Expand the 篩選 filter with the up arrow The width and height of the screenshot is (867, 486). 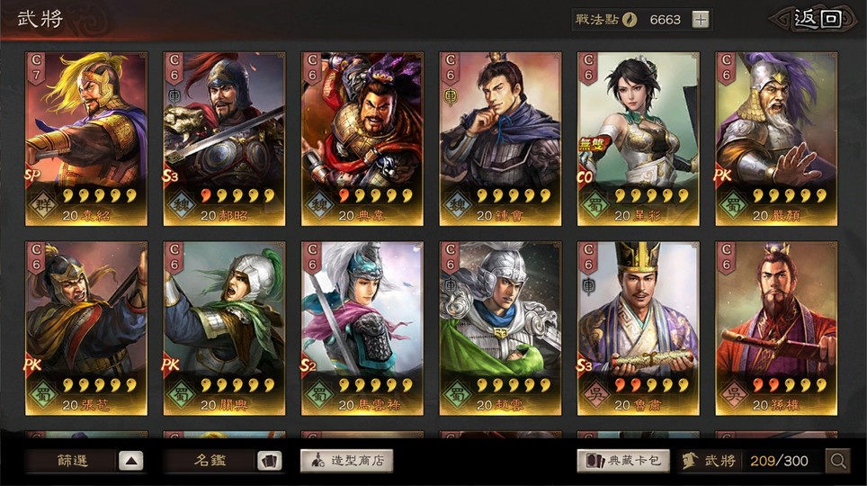pos(130,461)
